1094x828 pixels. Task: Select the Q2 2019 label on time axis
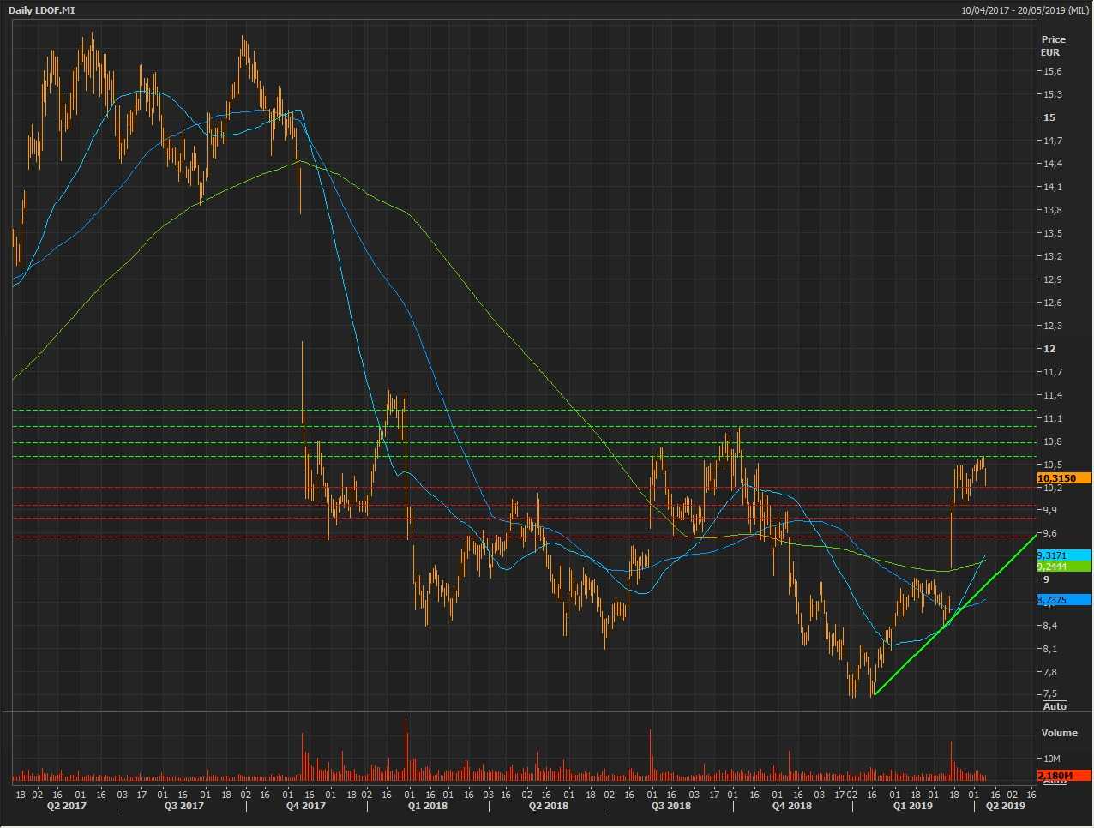point(1005,806)
